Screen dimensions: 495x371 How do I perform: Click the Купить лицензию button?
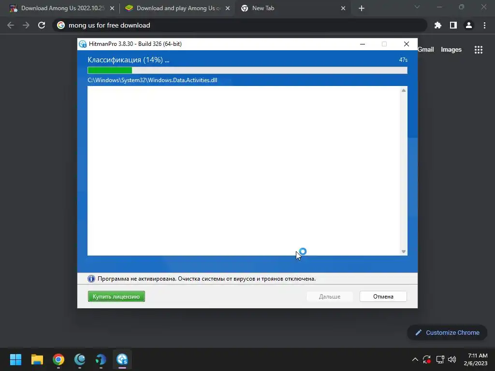(116, 296)
